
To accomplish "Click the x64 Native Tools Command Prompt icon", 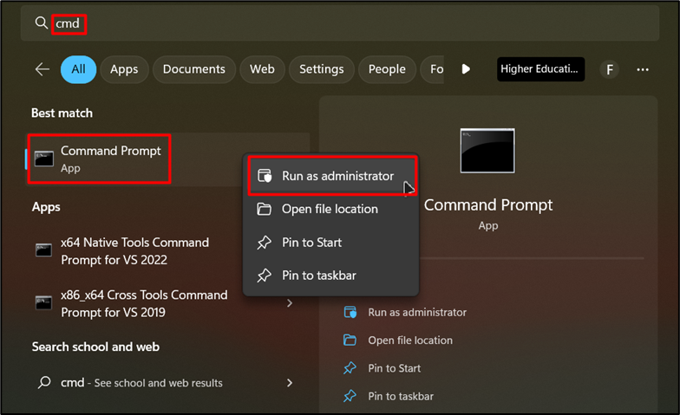I will coord(43,250).
